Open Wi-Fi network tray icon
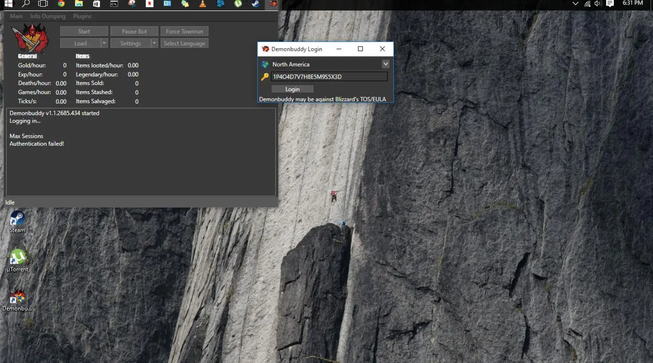This screenshot has height=363, width=653. coord(587,3)
